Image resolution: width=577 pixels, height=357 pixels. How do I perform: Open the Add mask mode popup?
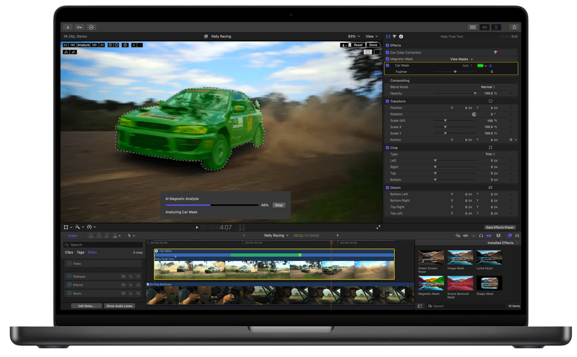coord(467,66)
